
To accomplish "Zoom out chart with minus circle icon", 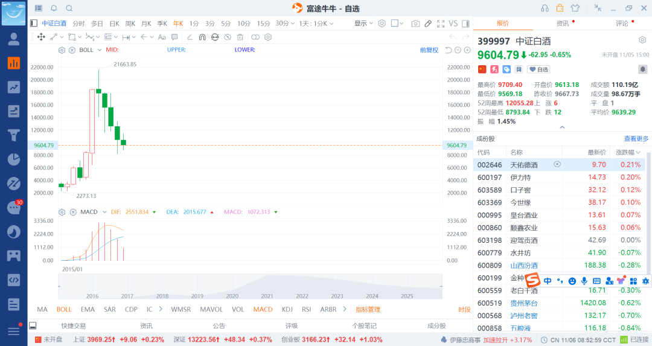I will 458,50.
